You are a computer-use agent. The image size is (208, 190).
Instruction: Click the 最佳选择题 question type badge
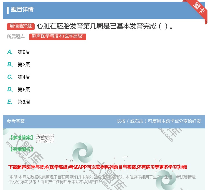pyautogui.click(x=21, y=26)
